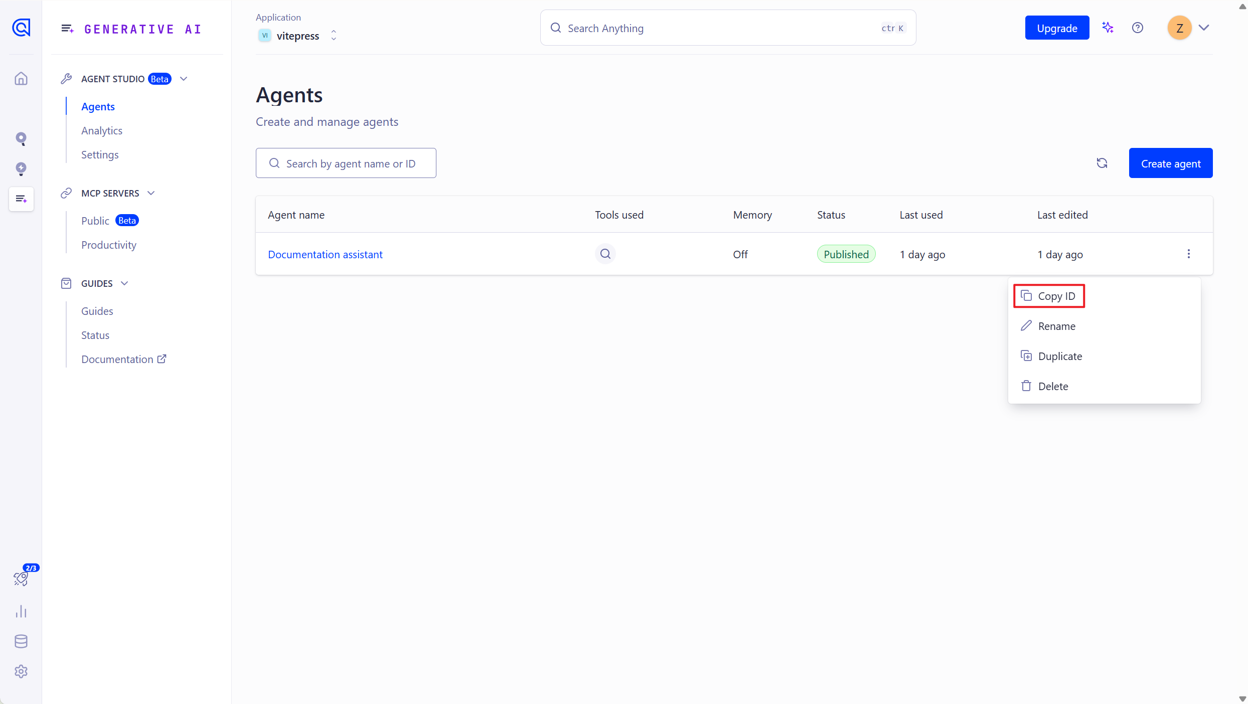The height and width of the screenshot is (704, 1248).
Task: Collapse the MCP Servers section
Action: (x=151, y=193)
